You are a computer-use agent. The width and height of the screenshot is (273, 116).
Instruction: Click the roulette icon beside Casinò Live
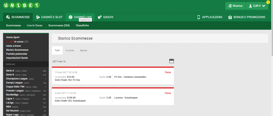pos(70,17)
